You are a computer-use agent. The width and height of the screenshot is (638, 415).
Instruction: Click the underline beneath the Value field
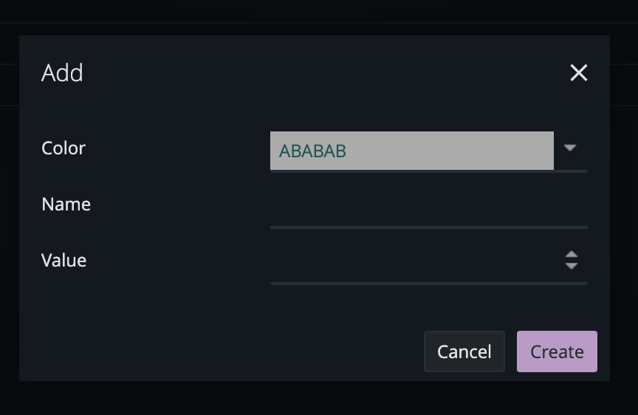click(x=428, y=283)
